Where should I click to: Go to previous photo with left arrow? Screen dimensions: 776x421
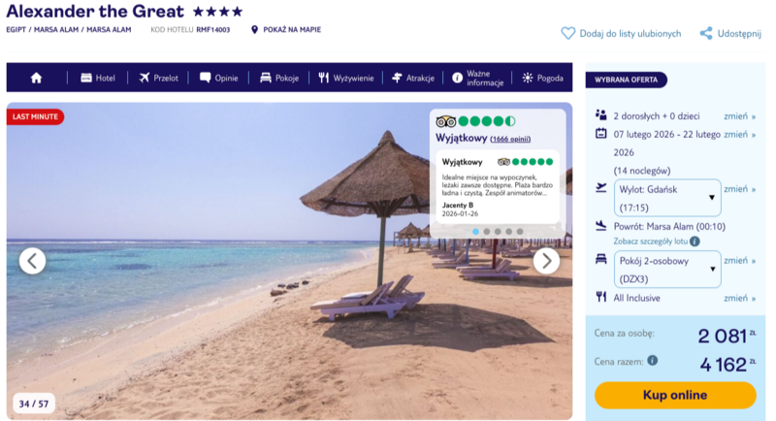pos(33,261)
